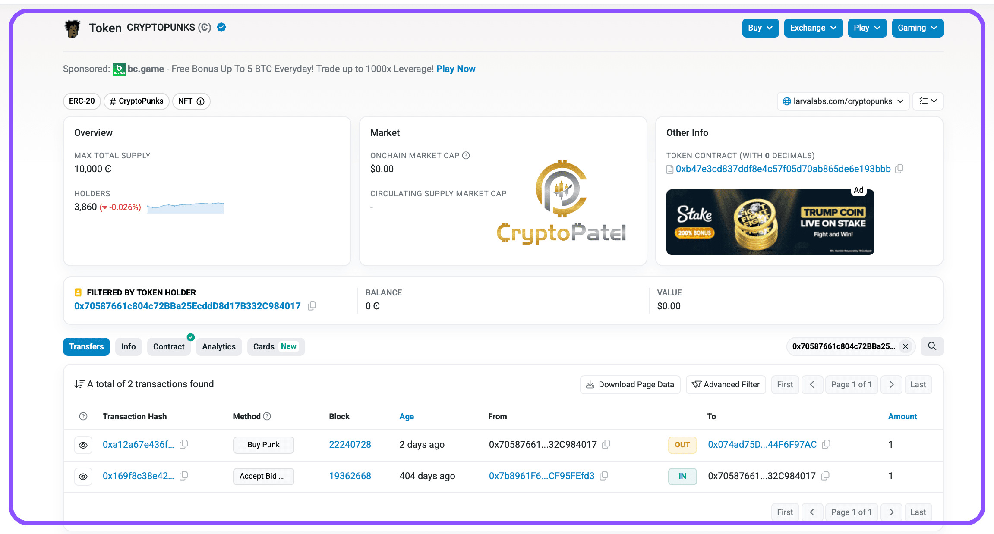Click the holders trend sparkline chart
The height and width of the screenshot is (534, 994).
[185, 207]
